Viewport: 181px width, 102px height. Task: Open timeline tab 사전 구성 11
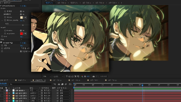point(57,80)
